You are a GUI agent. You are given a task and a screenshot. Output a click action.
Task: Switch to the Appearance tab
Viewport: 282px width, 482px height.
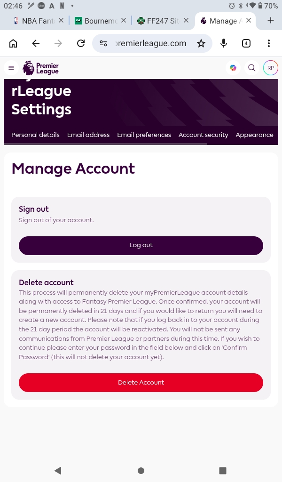pos(254,135)
